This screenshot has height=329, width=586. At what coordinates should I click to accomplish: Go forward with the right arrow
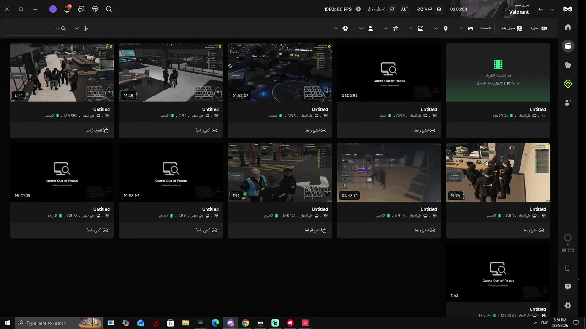click(552, 9)
